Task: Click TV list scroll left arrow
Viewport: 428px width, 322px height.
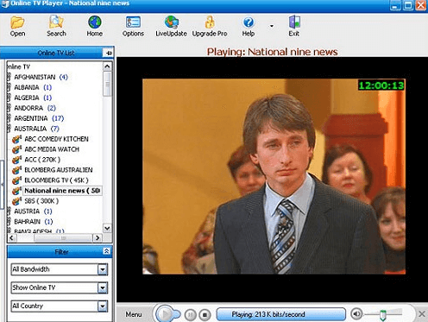Action: coord(12,238)
